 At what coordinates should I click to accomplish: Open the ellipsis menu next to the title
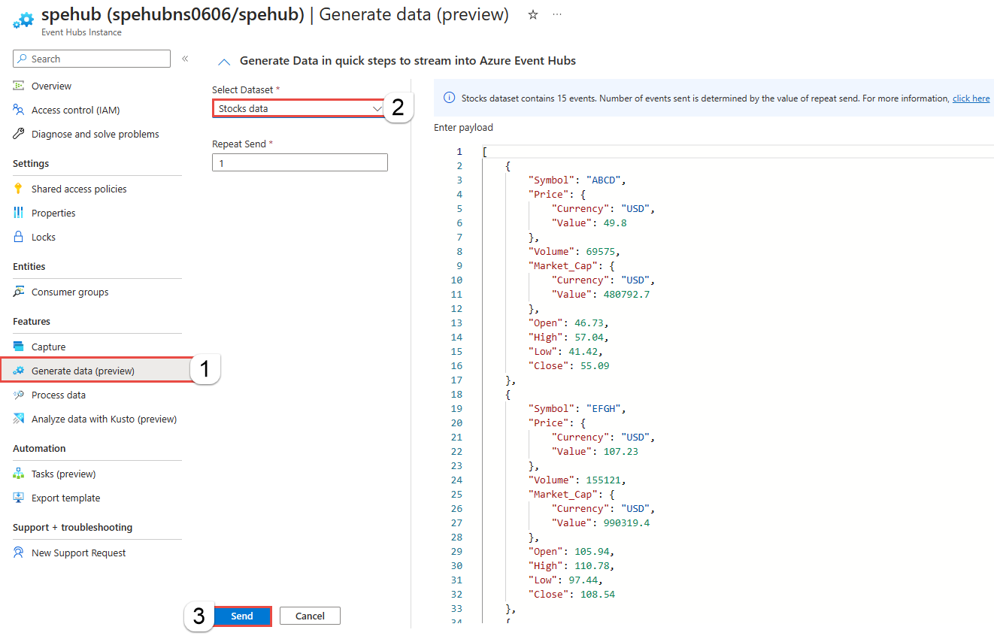557,14
